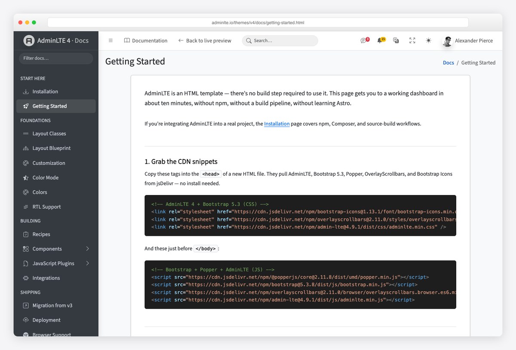Open Color Mode page
The width and height of the screenshot is (516, 350).
coord(56,177)
